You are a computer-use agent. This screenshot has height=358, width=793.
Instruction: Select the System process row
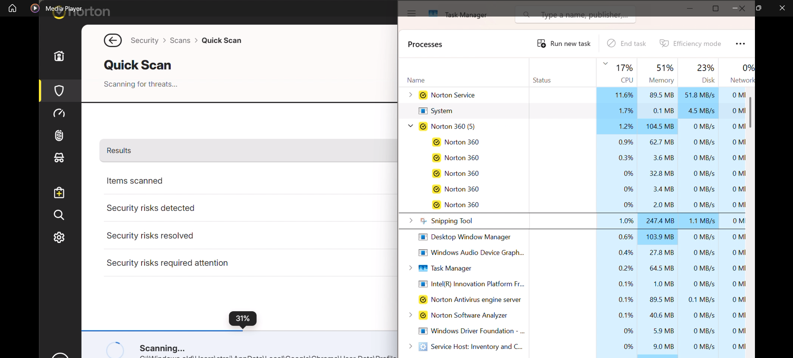point(572,111)
